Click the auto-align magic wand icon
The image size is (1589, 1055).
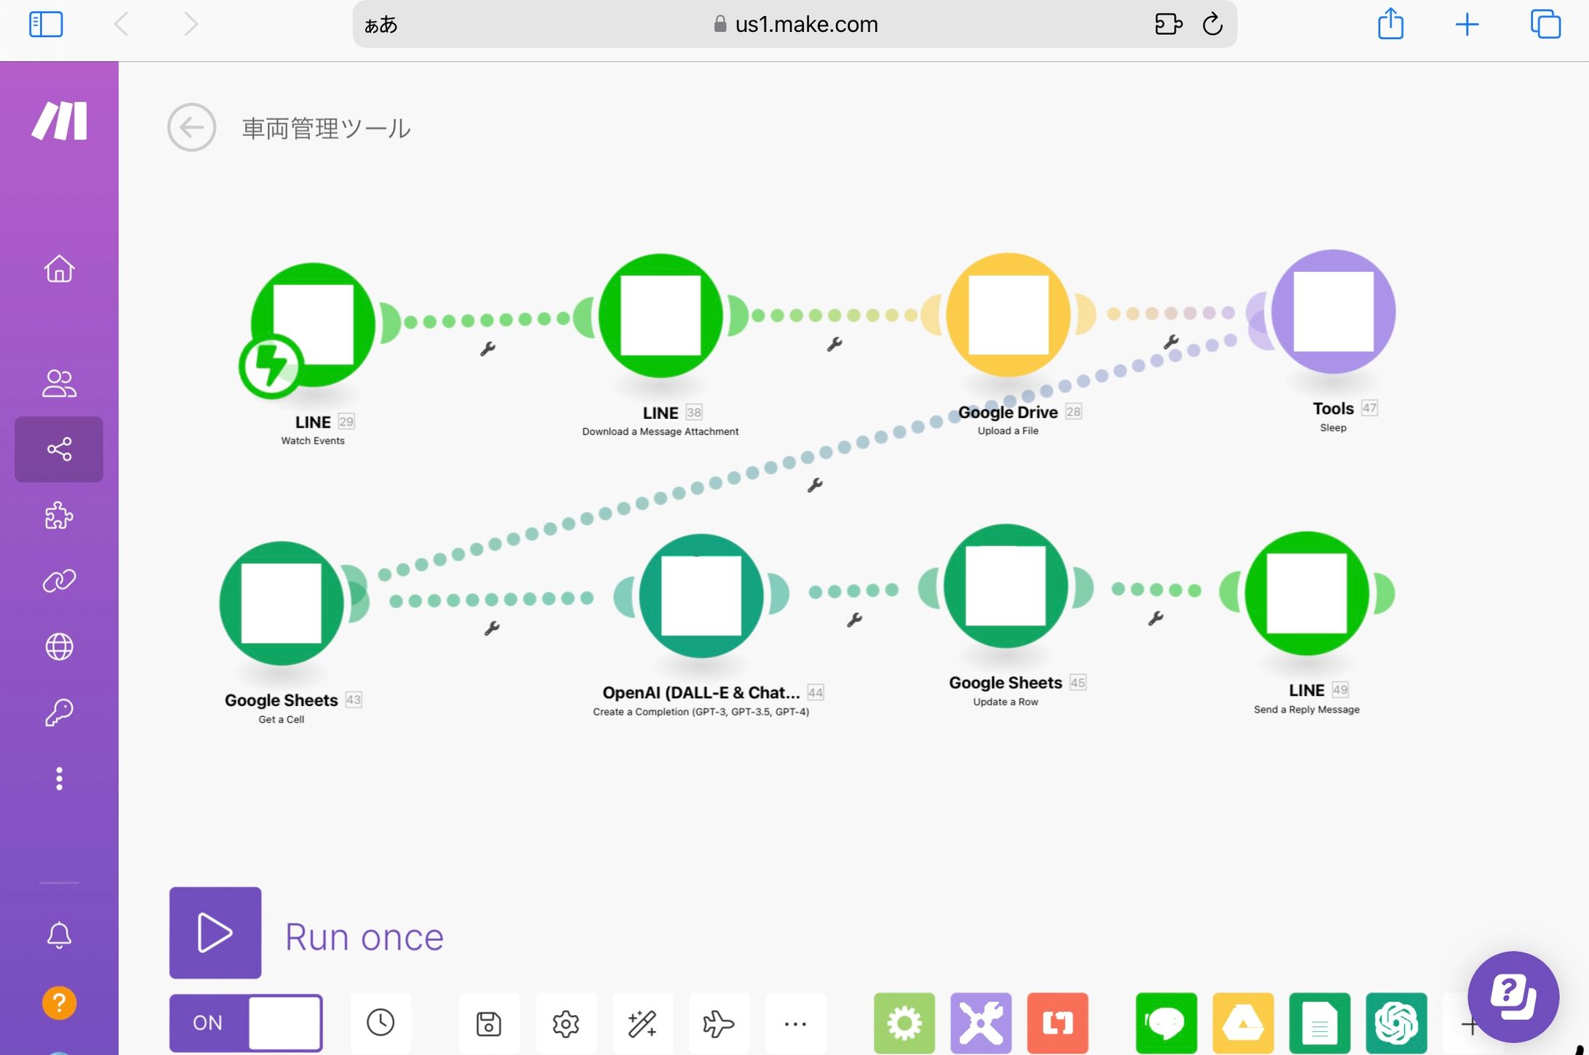click(x=642, y=1024)
